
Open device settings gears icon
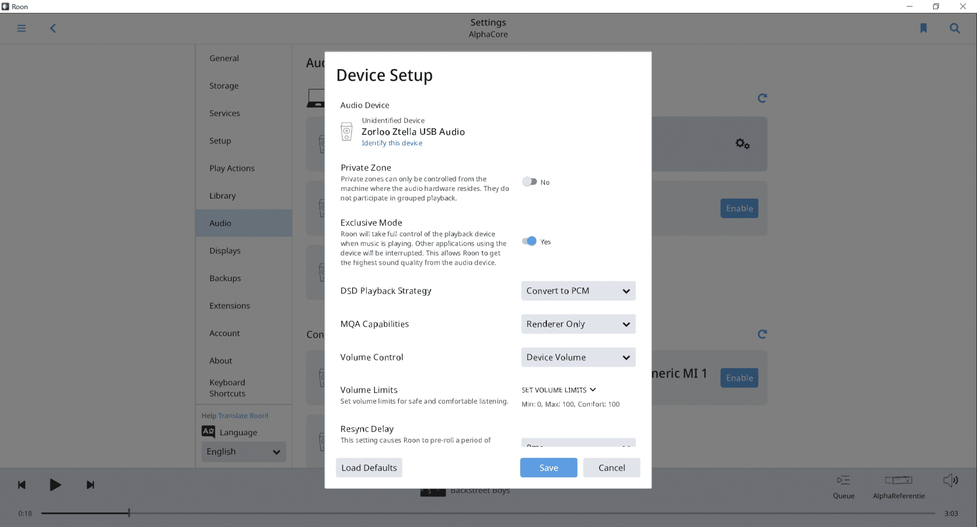coord(742,143)
